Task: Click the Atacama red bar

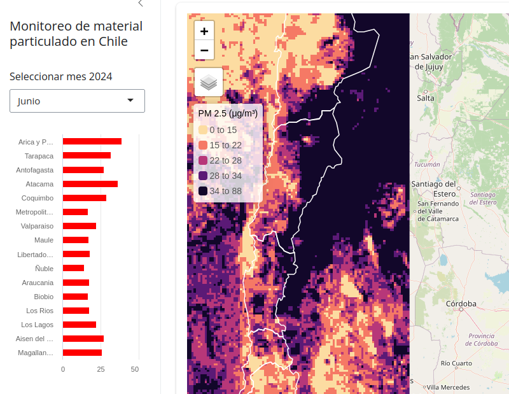Action: 90,184
